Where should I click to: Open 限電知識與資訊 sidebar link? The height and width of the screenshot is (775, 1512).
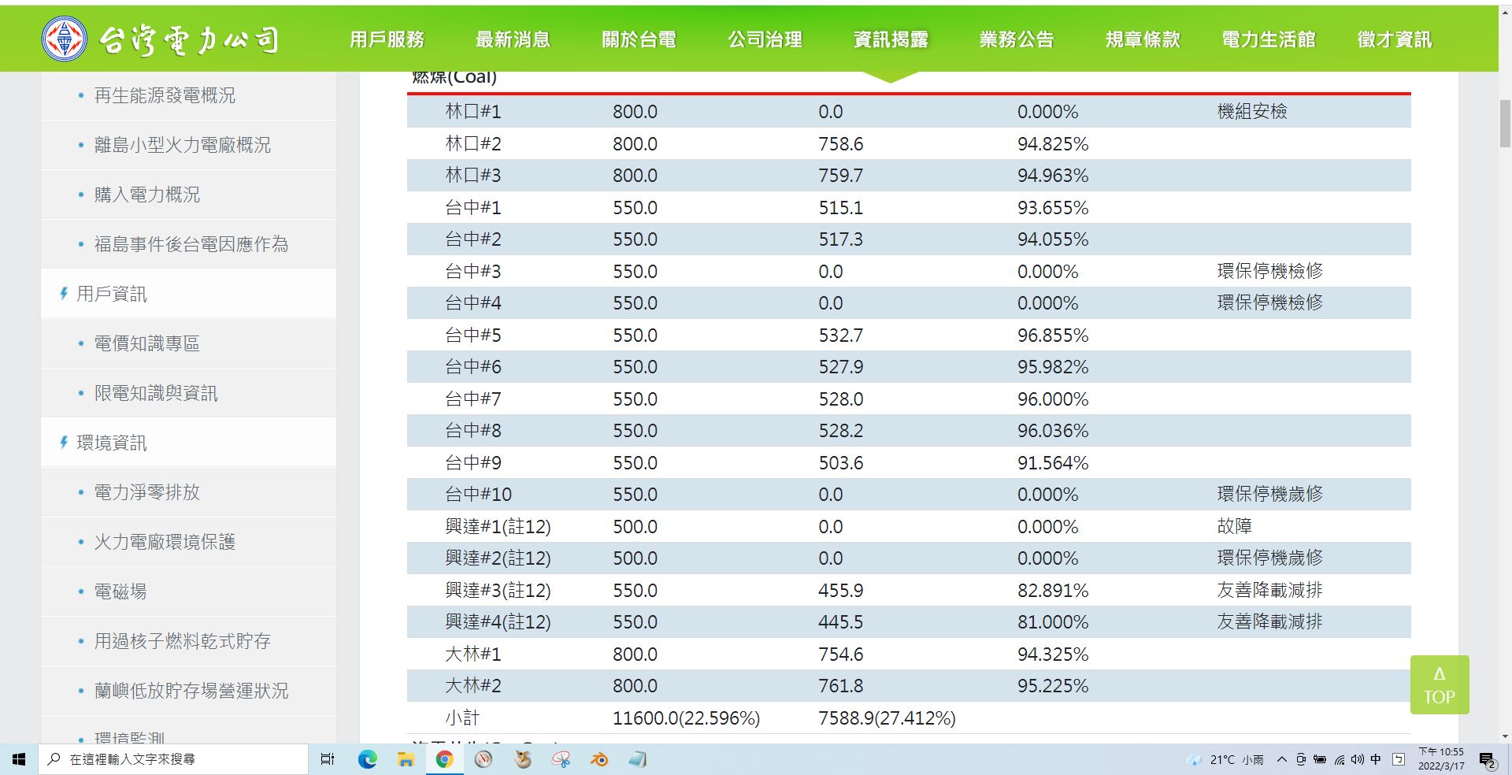tap(156, 393)
